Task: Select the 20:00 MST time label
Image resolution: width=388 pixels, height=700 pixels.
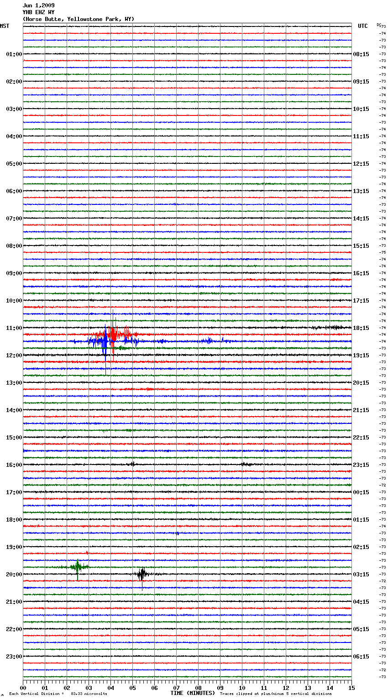Action: [14, 575]
